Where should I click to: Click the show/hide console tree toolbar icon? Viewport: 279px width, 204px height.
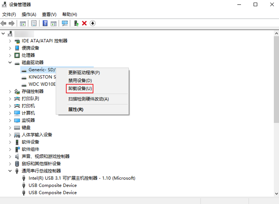pos(23,23)
